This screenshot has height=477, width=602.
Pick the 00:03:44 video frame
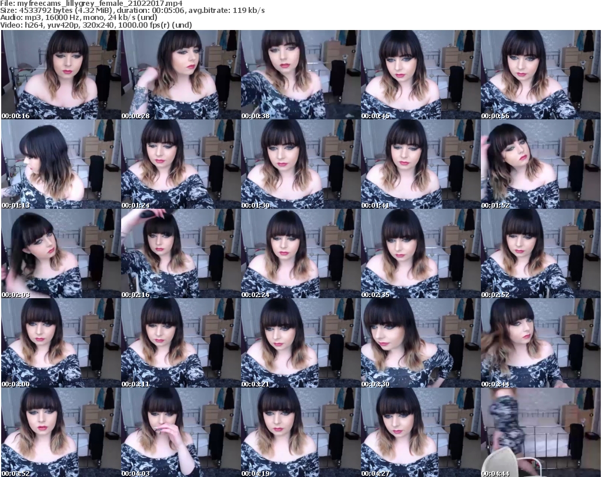pyautogui.click(x=540, y=343)
